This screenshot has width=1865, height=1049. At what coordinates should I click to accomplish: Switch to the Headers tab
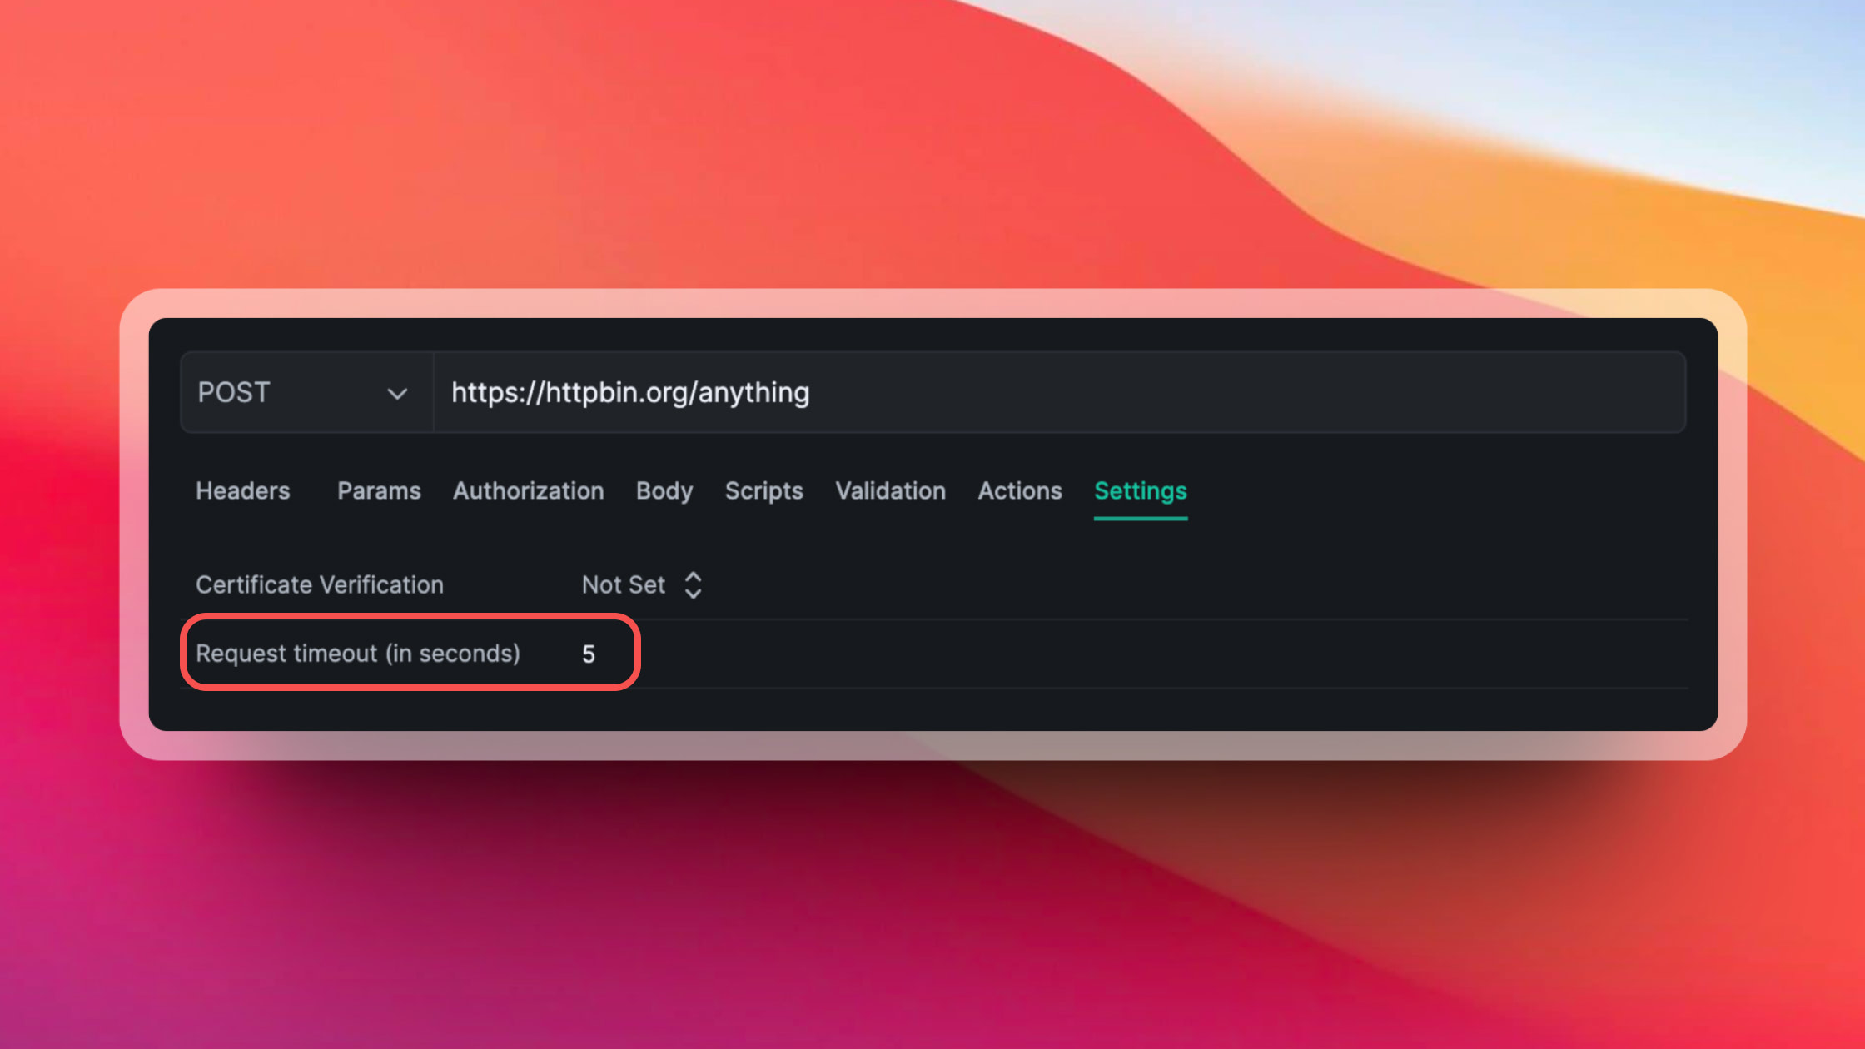coord(241,491)
